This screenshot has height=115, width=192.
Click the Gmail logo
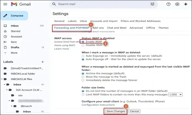[x=21, y=4]
